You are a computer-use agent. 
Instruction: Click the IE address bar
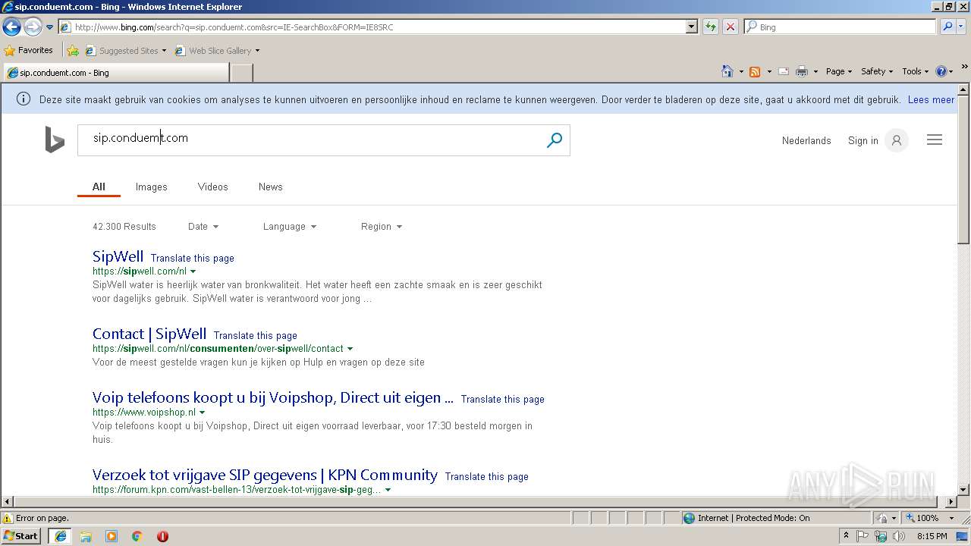(372, 27)
